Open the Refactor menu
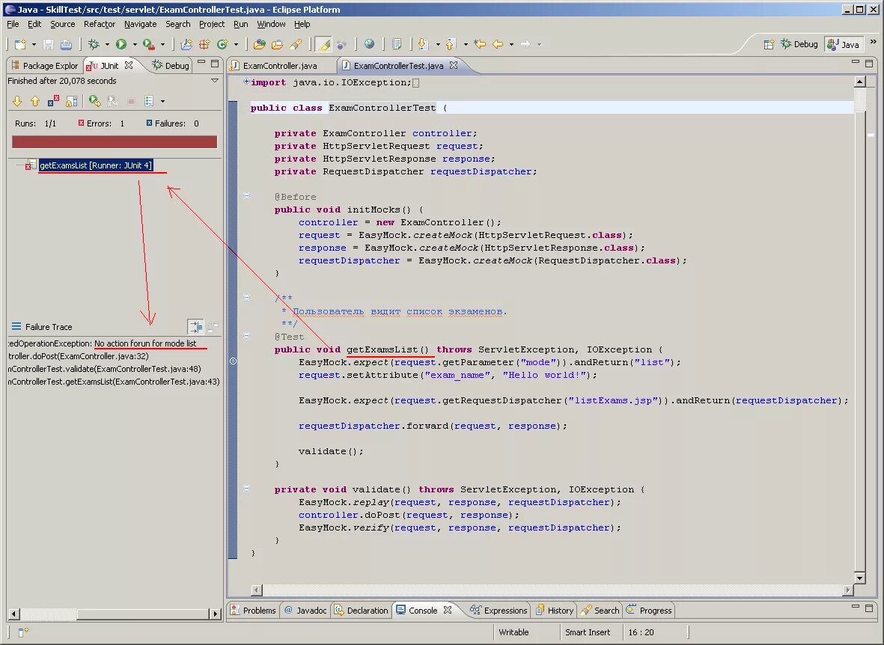Screen dimensions: 884x645 100,24
